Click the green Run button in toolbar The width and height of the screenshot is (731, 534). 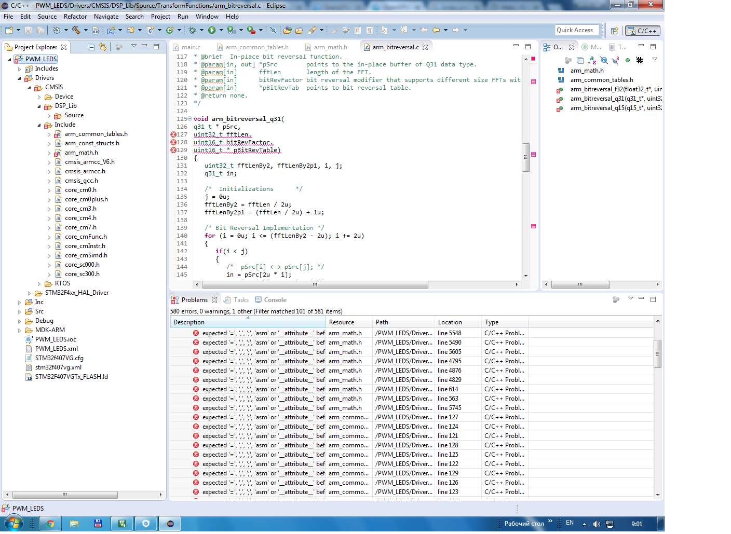pyautogui.click(x=212, y=30)
